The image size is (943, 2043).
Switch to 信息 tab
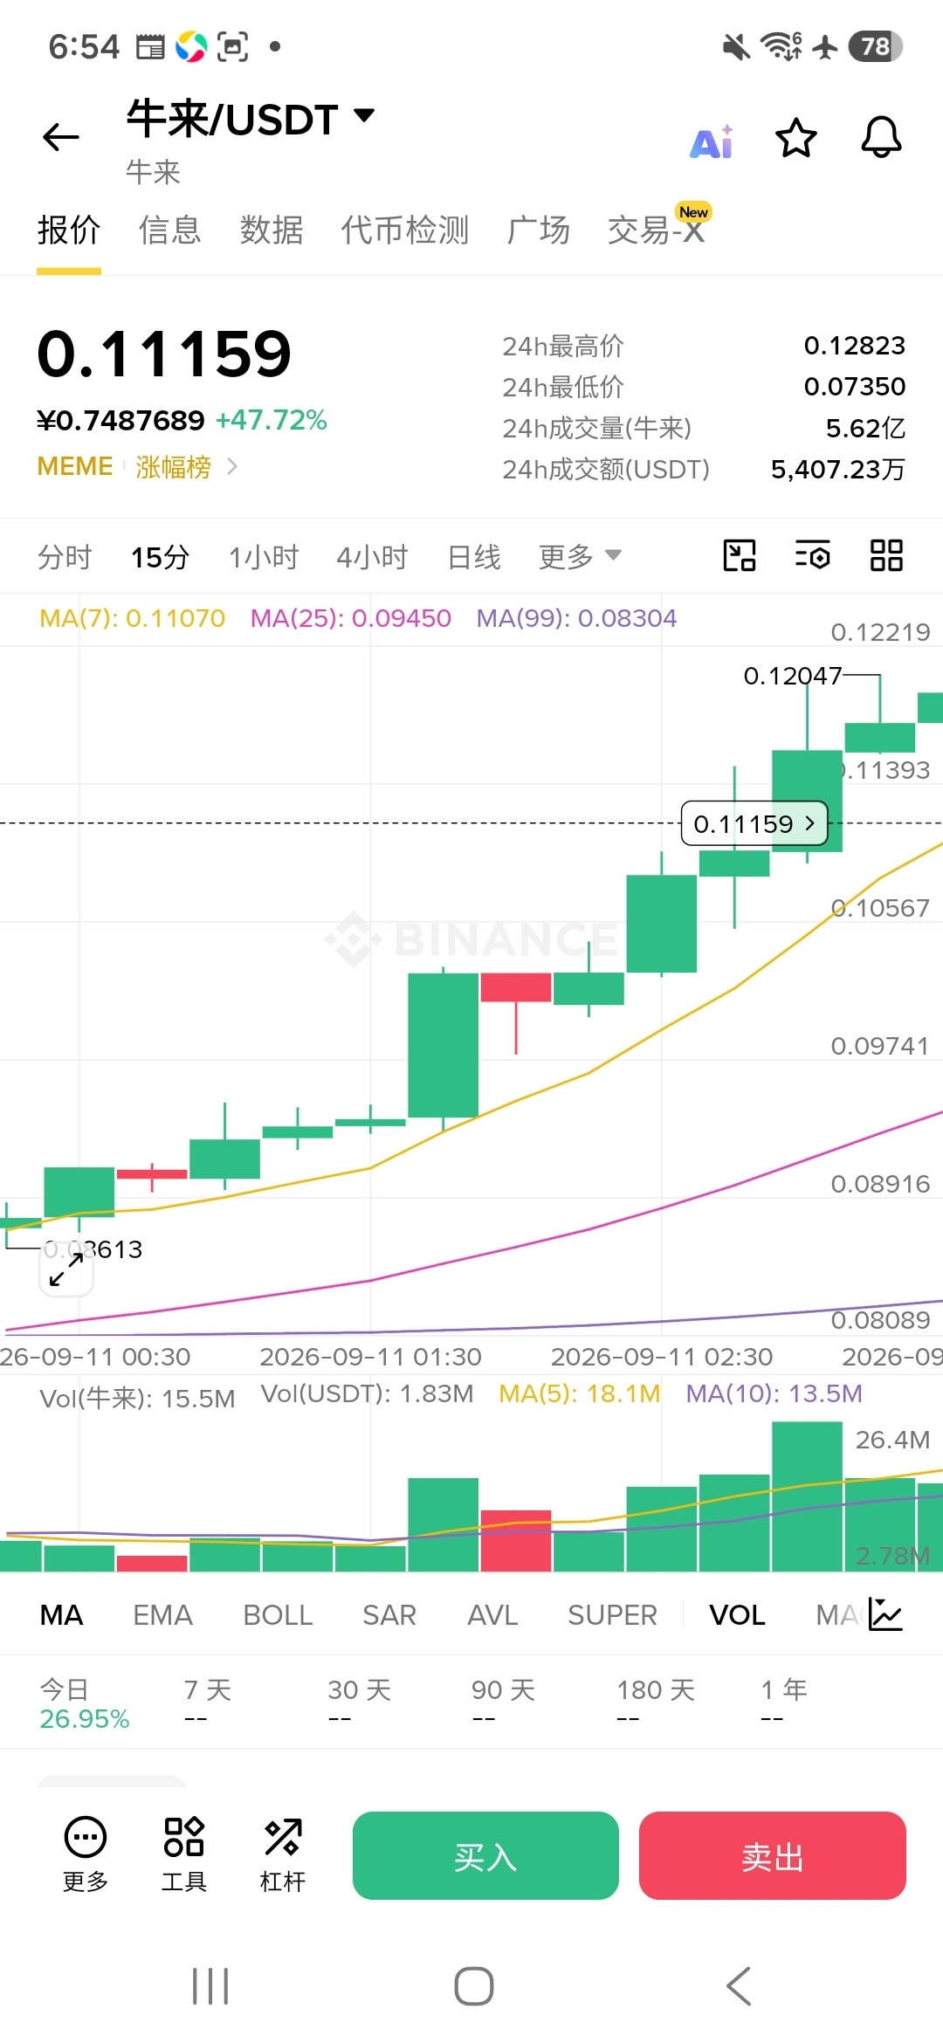click(170, 230)
